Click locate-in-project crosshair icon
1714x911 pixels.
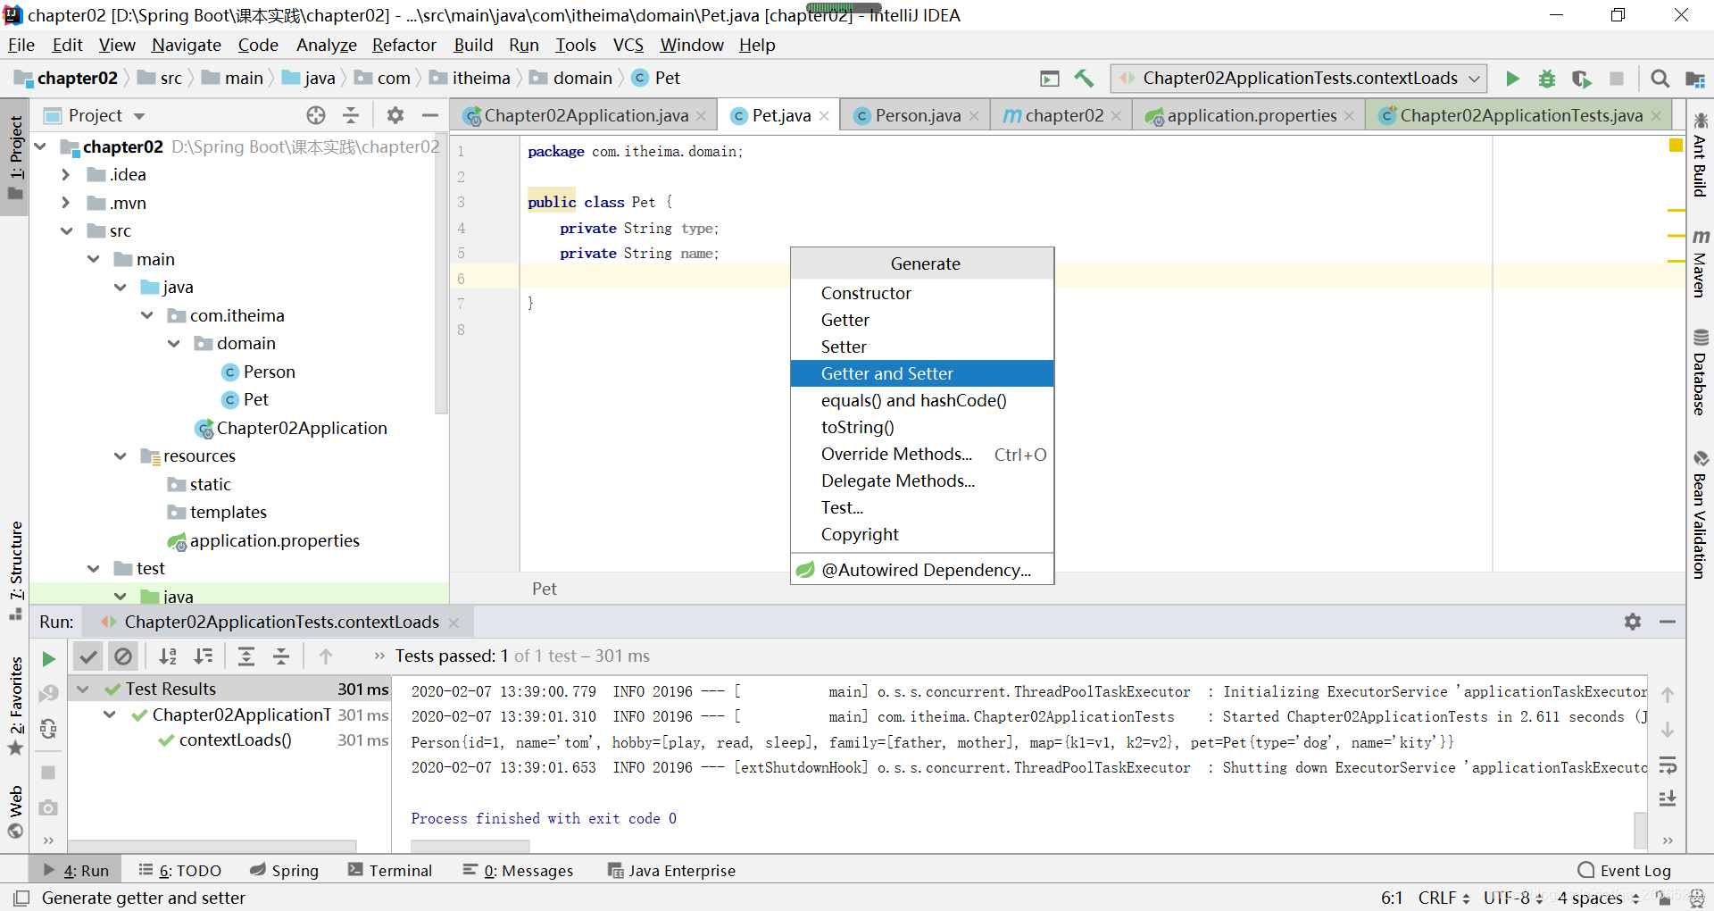tap(316, 115)
